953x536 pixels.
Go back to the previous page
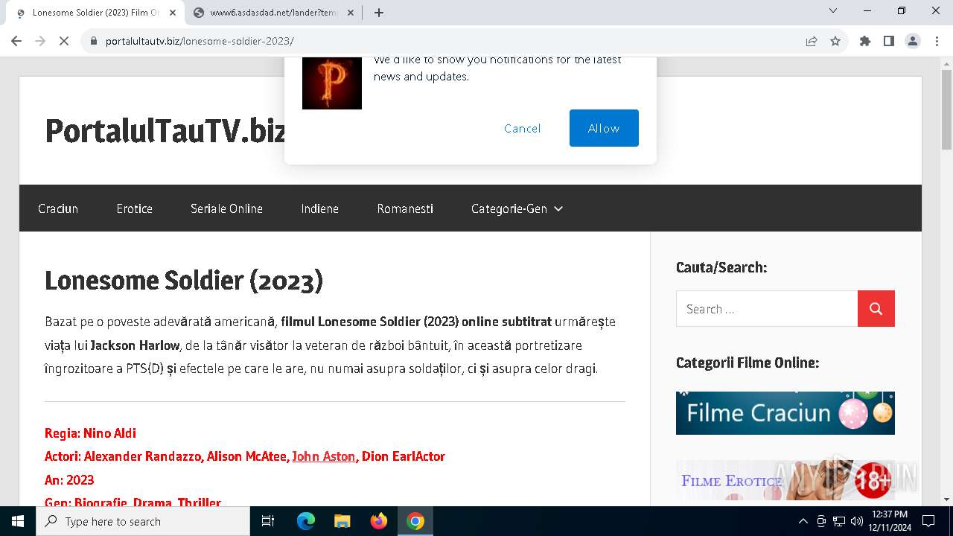[x=16, y=41]
